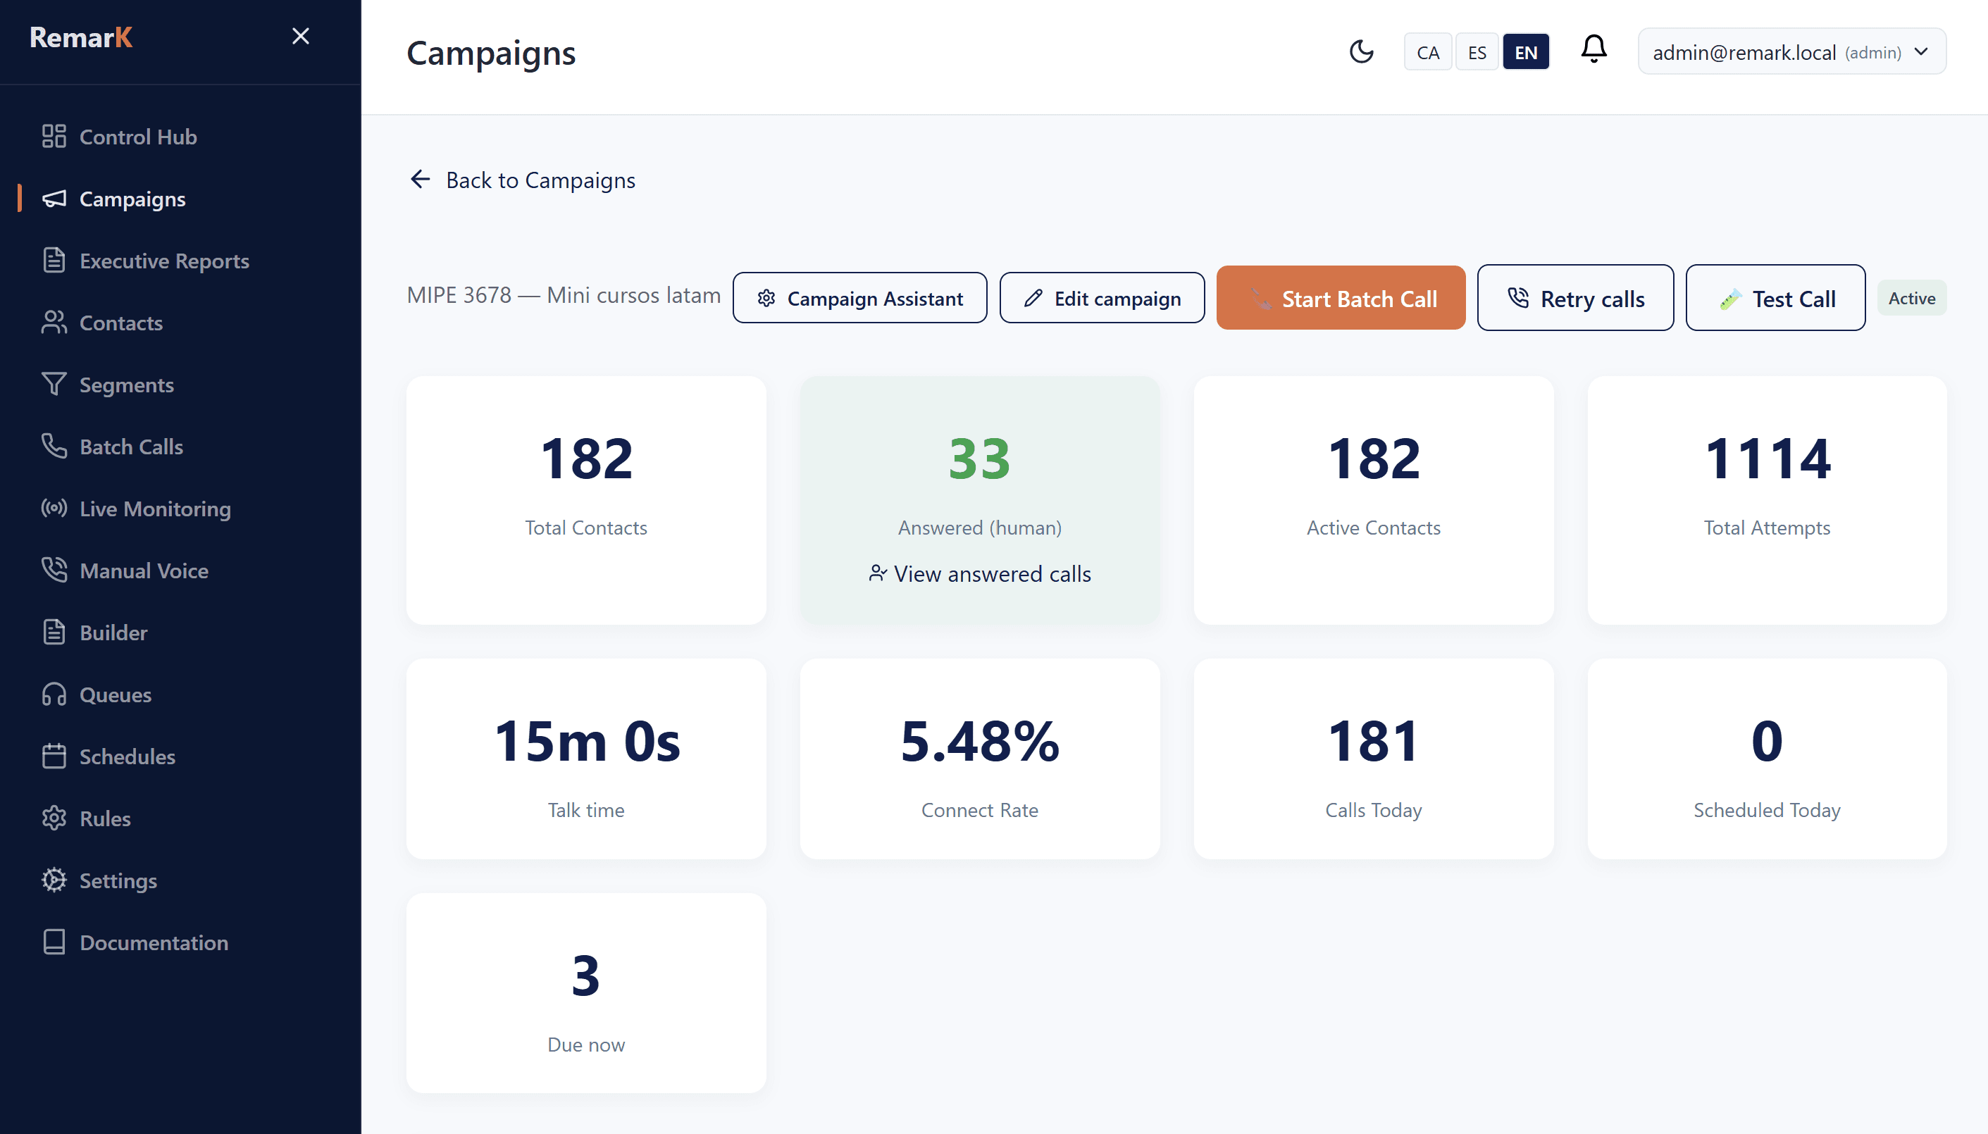Click the Schedules calendar icon
Image resolution: width=1988 pixels, height=1134 pixels.
(54, 756)
